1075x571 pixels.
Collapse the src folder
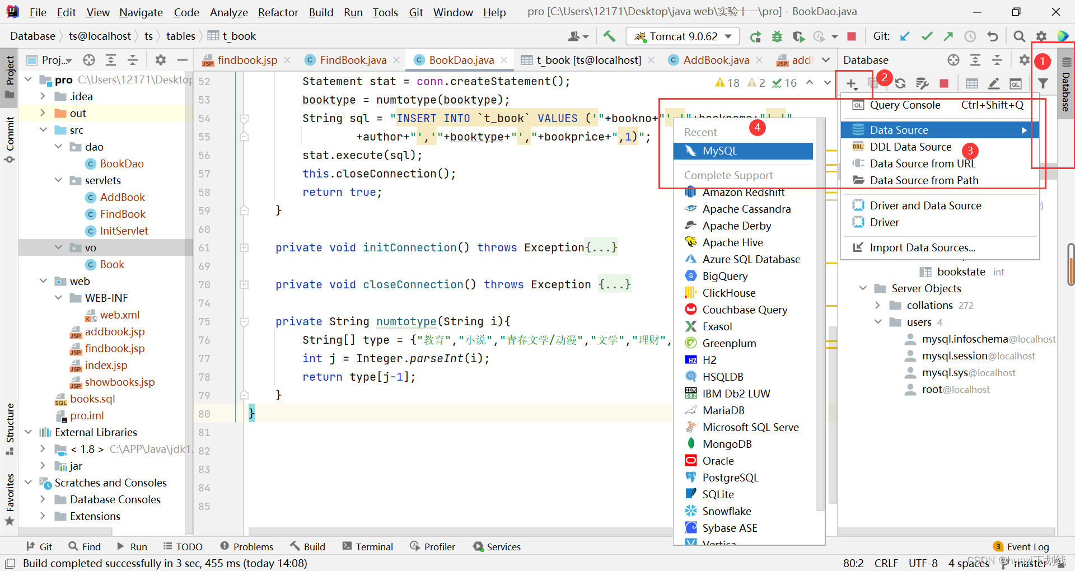click(43, 130)
